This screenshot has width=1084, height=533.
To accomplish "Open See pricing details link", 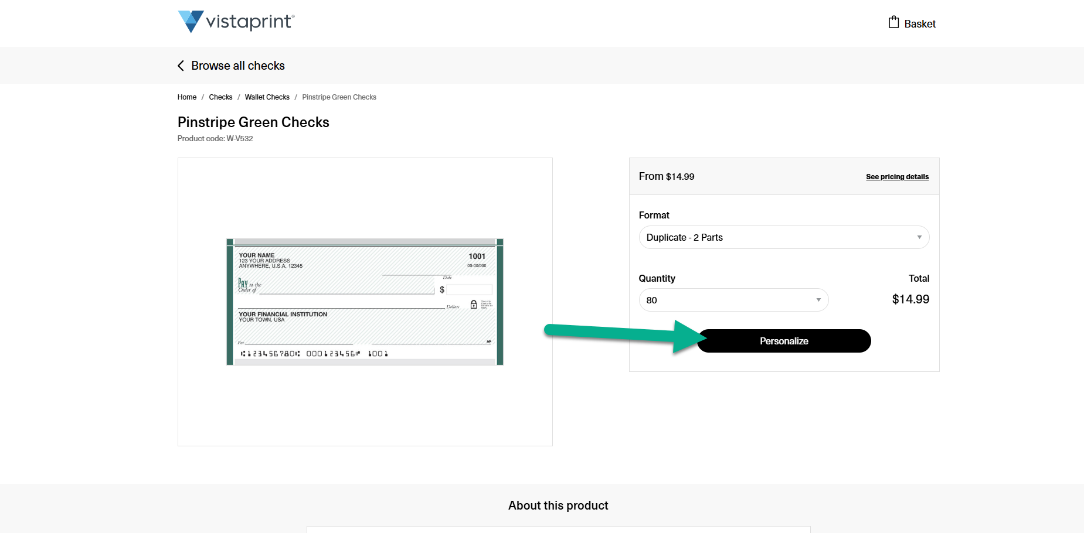I will click(x=897, y=177).
